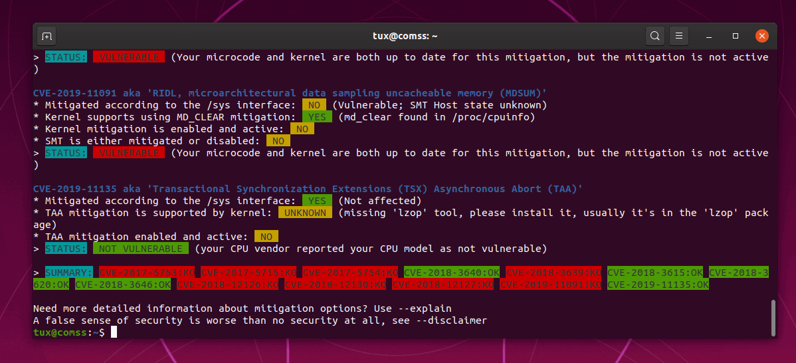Maximize the terminal window

pos(735,36)
